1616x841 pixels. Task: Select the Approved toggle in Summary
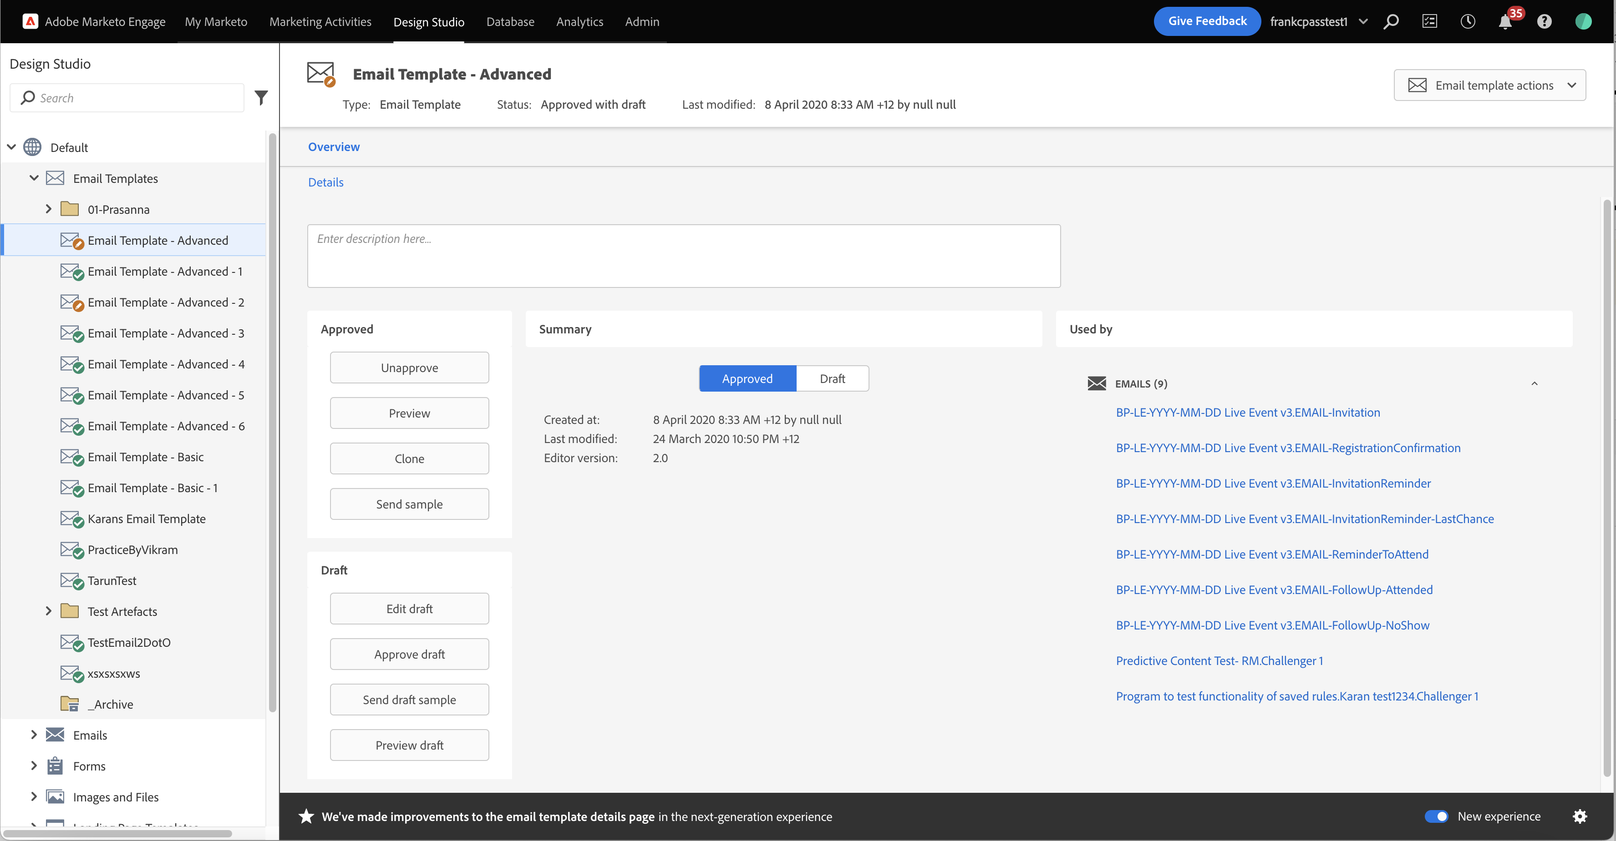(x=747, y=378)
